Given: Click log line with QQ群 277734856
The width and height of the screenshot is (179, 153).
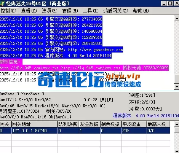Looking at the screenshot, I should [x=51, y=19].
